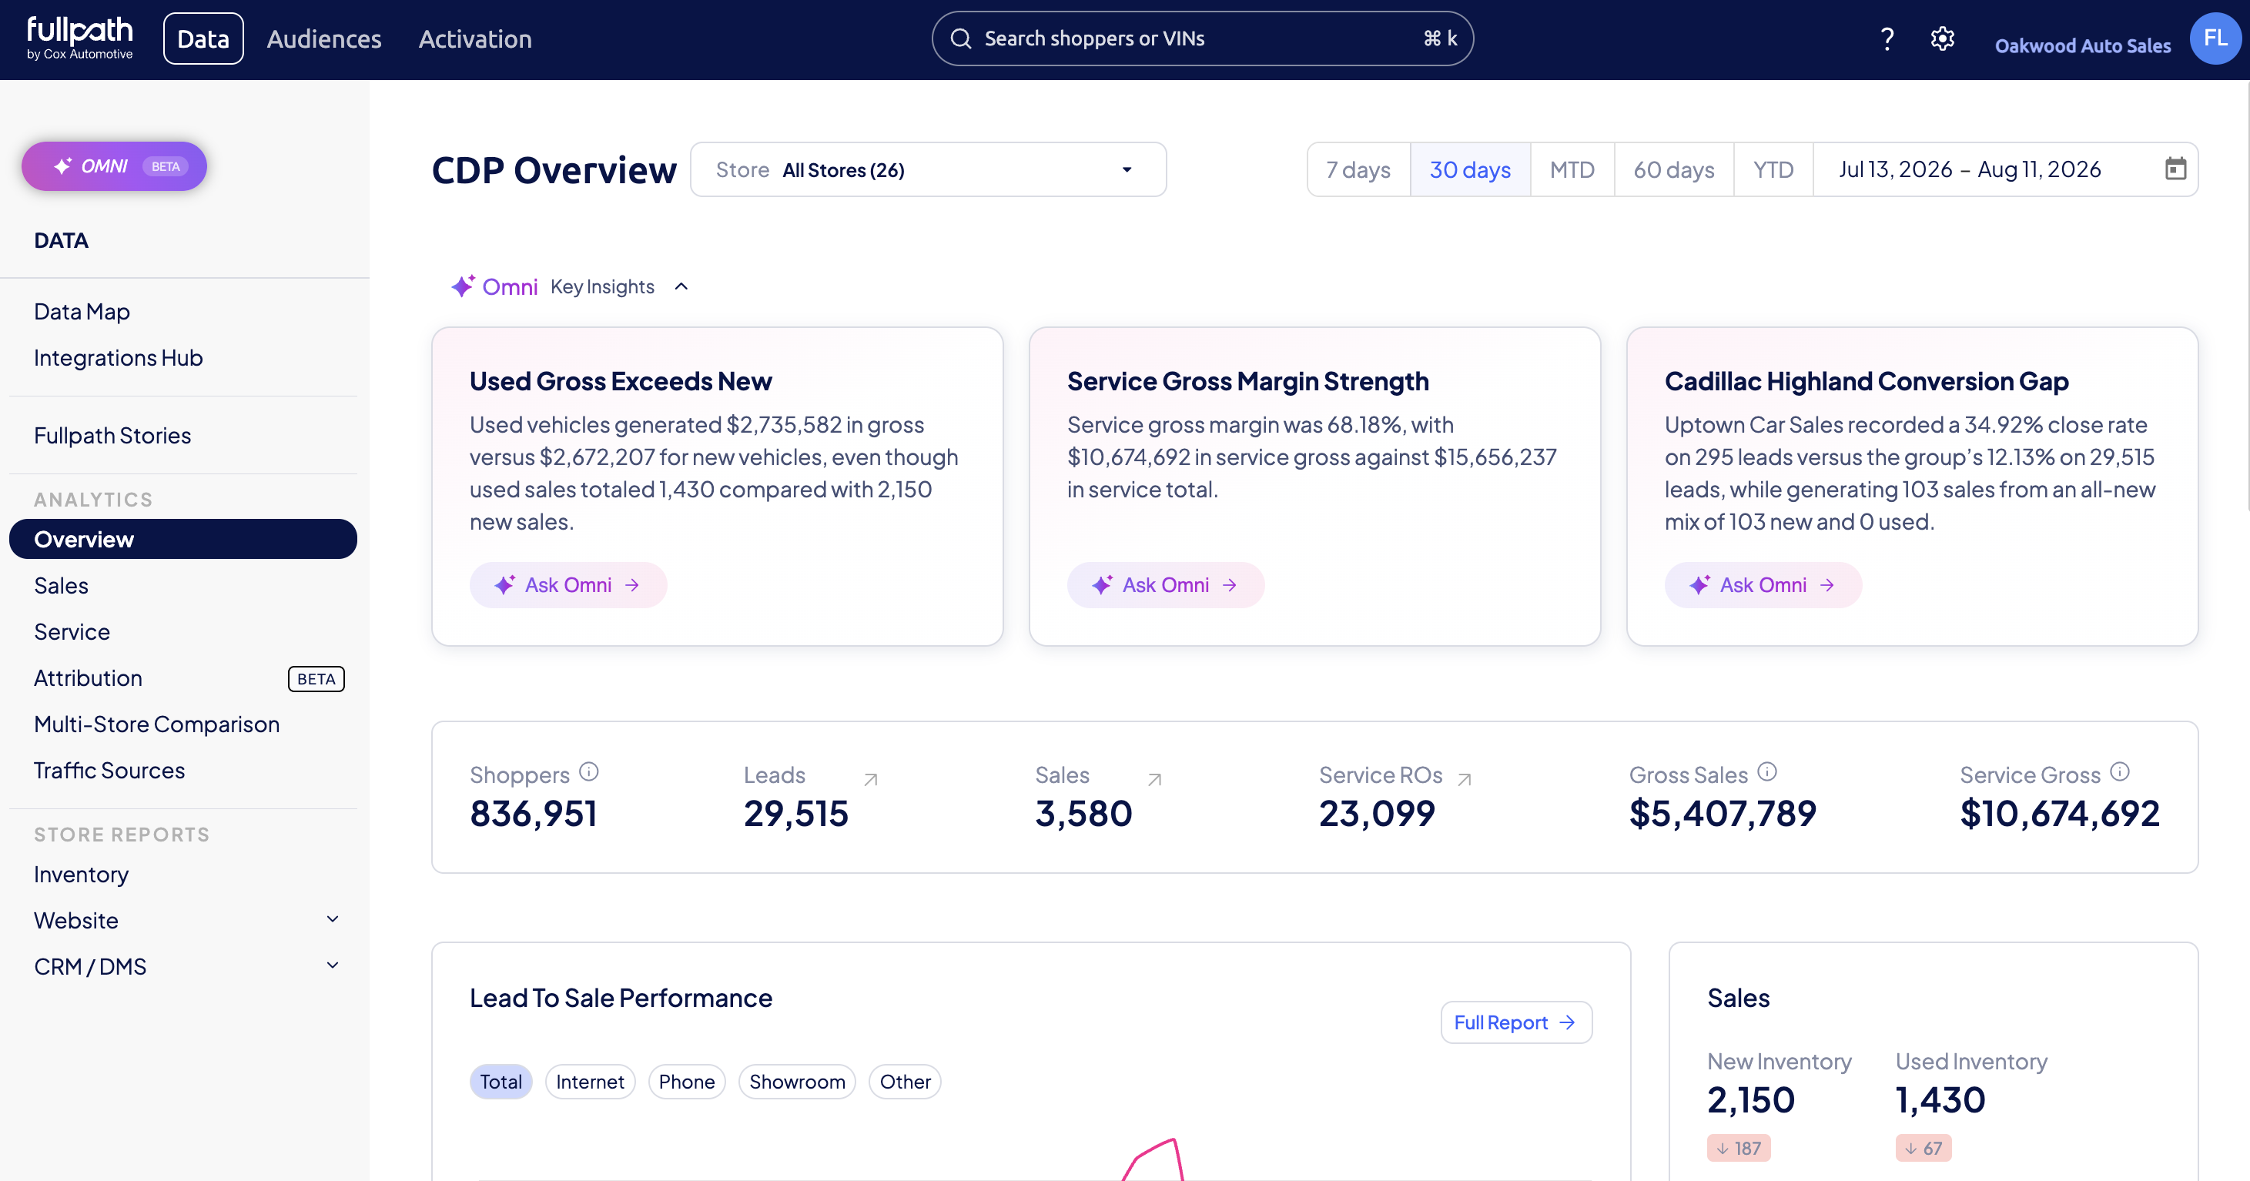The width and height of the screenshot is (2250, 1181).
Task: Open Sales analytics in sidebar
Action: point(61,585)
